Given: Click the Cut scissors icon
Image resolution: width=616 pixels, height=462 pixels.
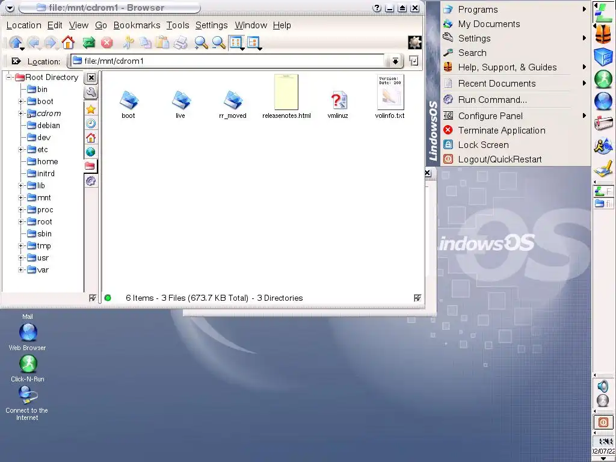Looking at the screenshot, I should tap(128, 43).
